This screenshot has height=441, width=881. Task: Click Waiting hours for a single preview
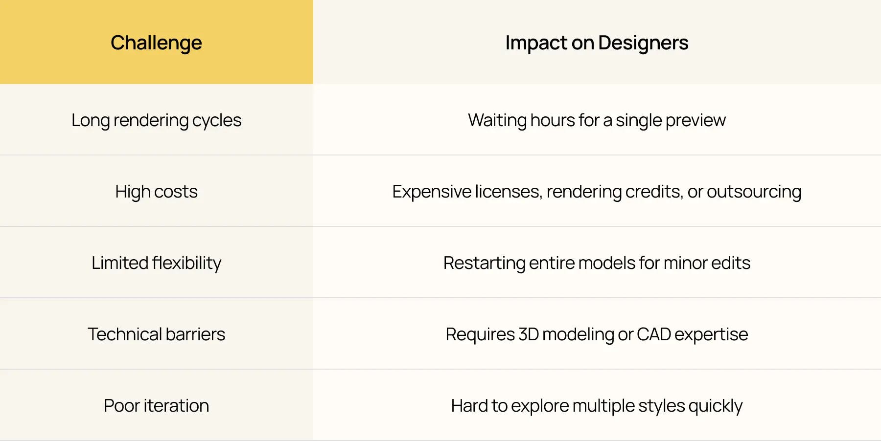[x=597, y=120]
